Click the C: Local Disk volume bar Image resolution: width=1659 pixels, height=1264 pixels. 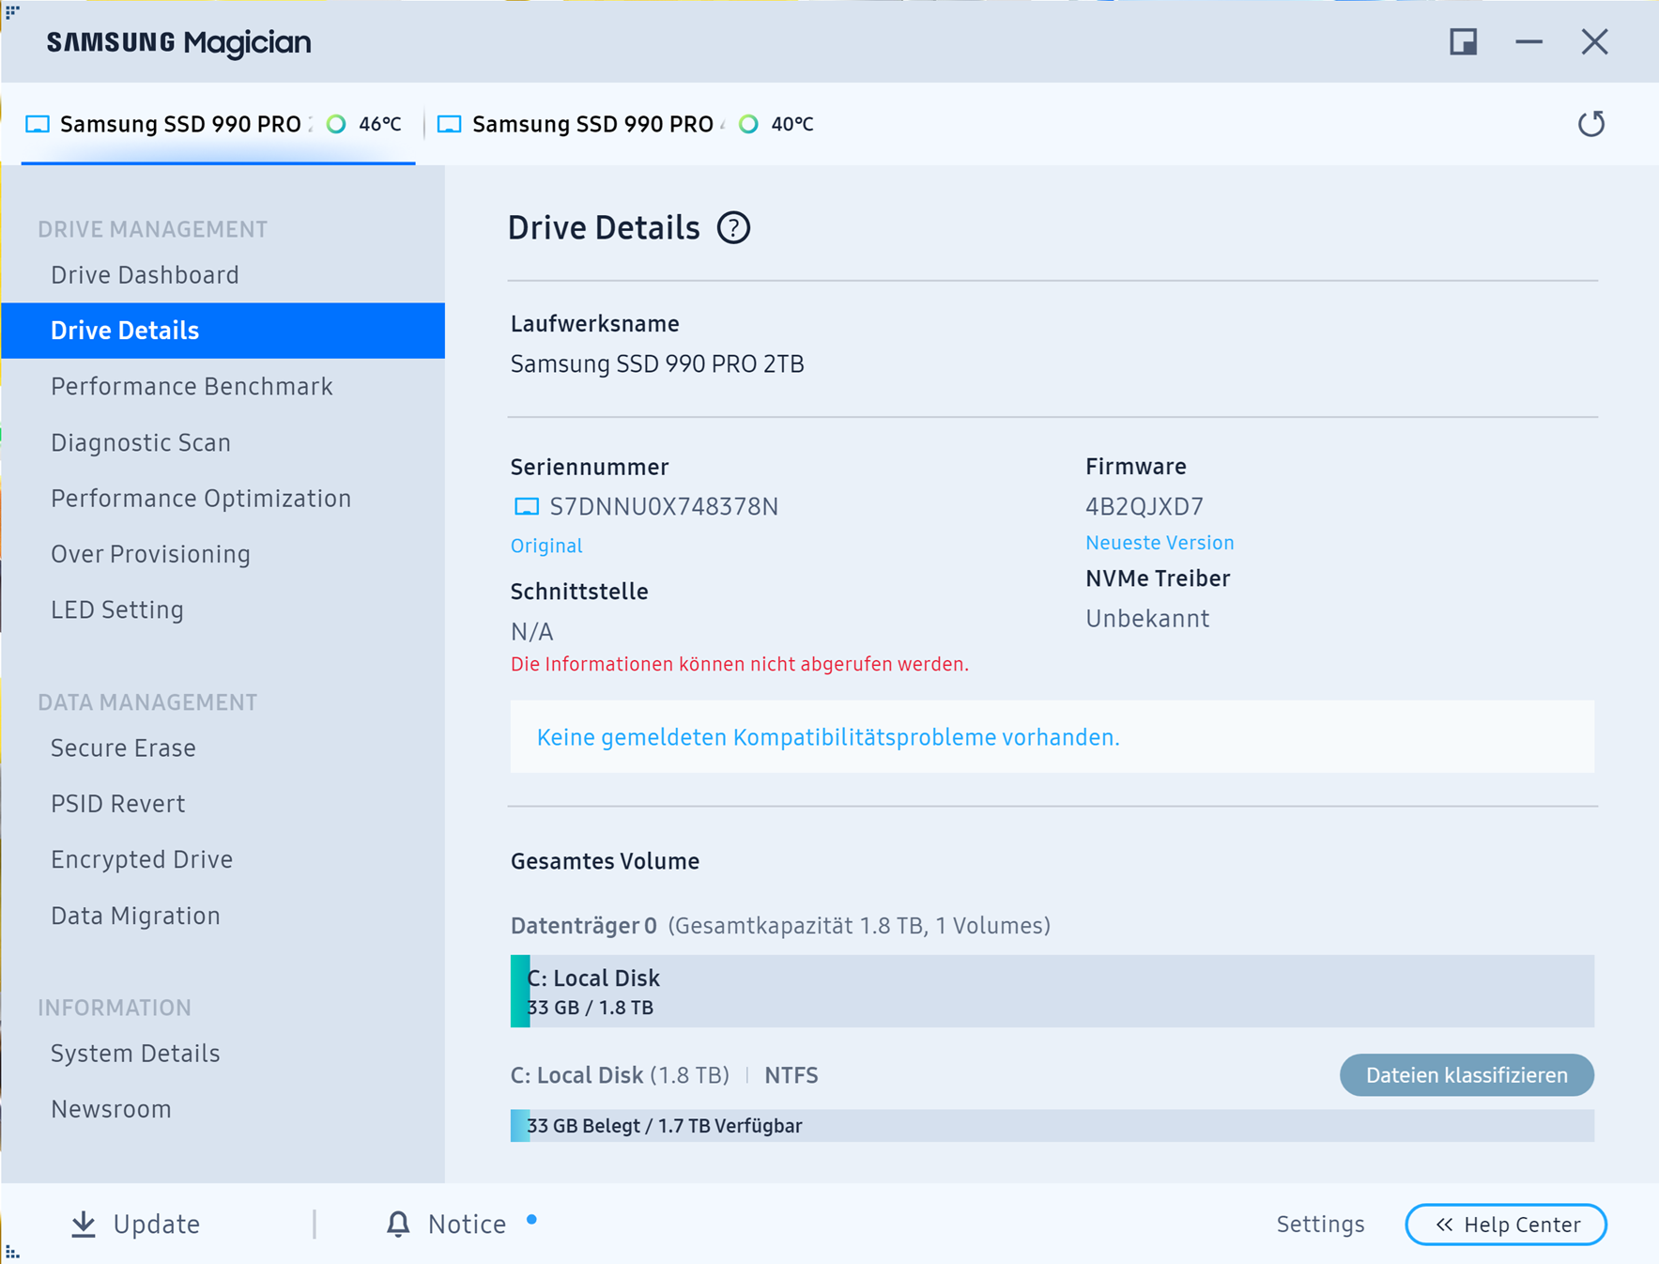1052,992
